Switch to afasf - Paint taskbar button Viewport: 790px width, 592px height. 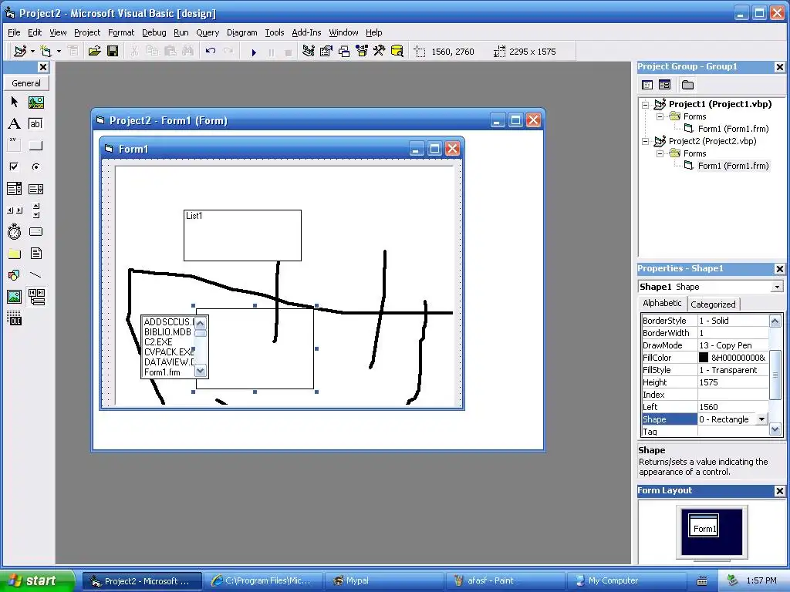[505, 581]
